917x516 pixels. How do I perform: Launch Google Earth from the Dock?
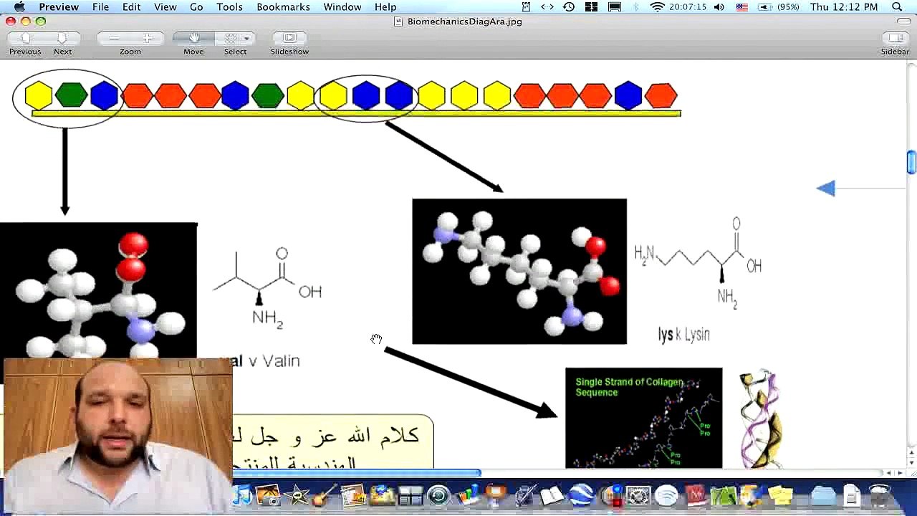tap(581, 495)
